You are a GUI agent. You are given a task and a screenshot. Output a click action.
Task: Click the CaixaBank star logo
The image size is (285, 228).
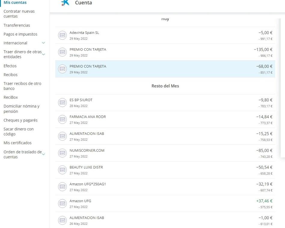coord(65,3)
